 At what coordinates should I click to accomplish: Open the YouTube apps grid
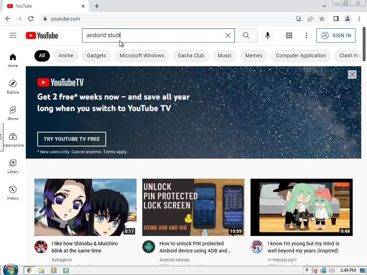coord(289,35)
